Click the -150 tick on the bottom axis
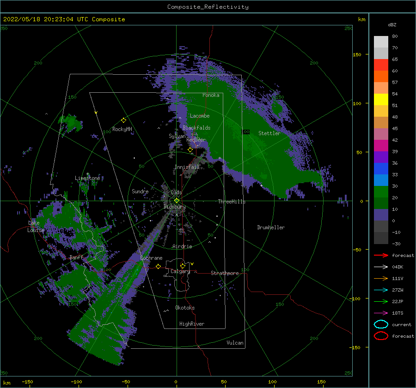Screen dimensions: 416x388 (27, 382)
